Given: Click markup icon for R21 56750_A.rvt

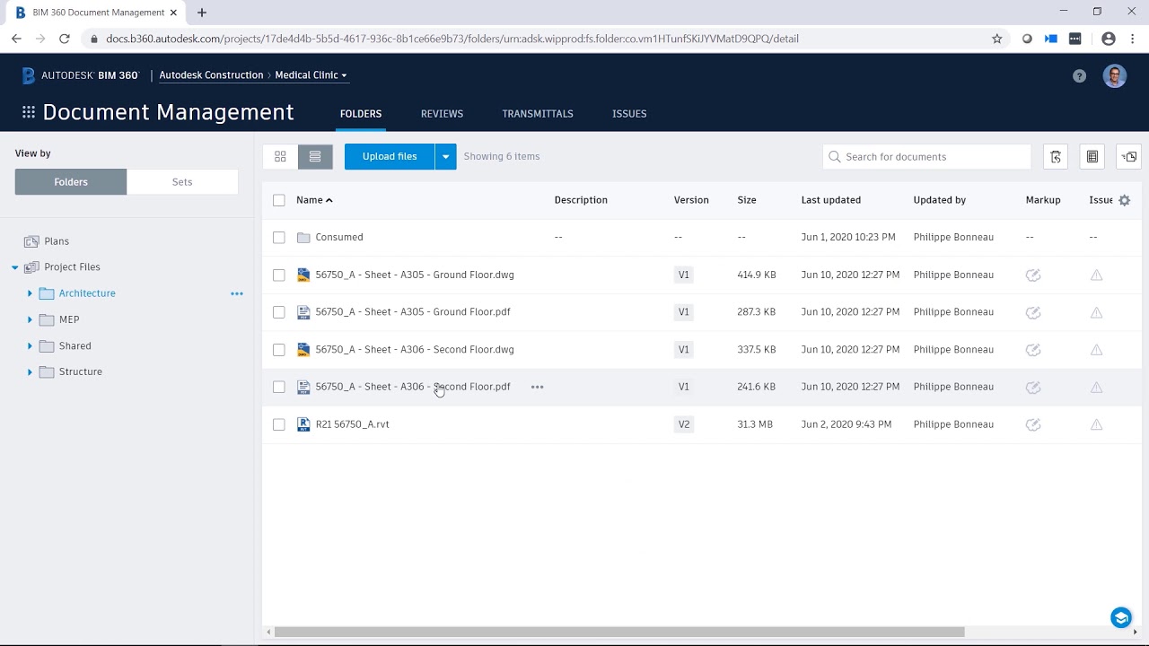Looking at the screenshot, I should point(1033,424).
